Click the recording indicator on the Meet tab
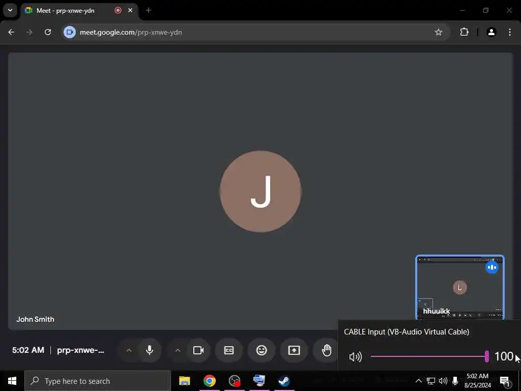 click(x=118, y=10)
